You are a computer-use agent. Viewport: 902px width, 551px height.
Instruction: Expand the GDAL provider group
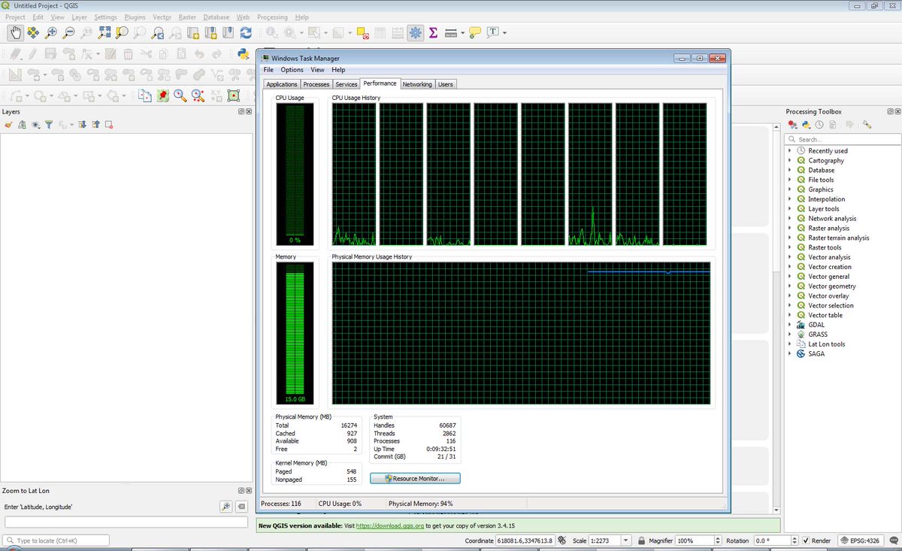[790, 325]
